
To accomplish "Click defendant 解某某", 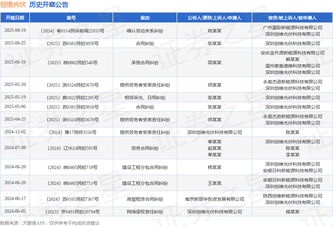I will 292,59.
